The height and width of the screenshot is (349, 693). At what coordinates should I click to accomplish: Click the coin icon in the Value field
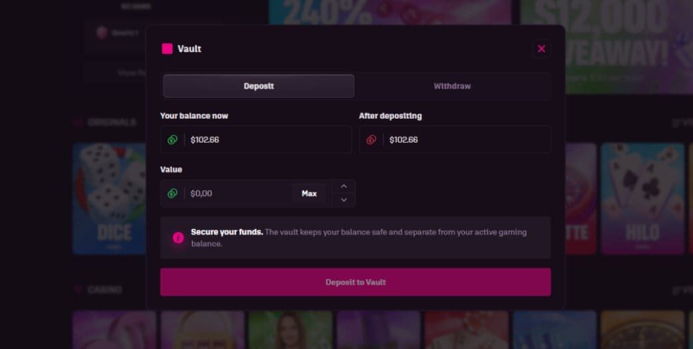point(172,194)
